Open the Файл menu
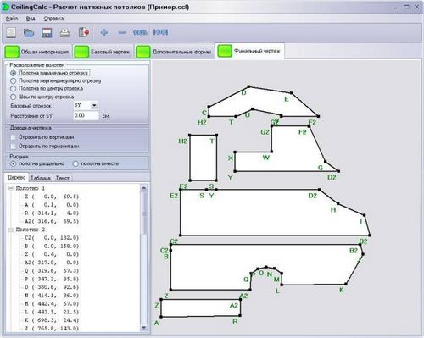424x338 pixels. pyautogui.click(x=12, y=19)
